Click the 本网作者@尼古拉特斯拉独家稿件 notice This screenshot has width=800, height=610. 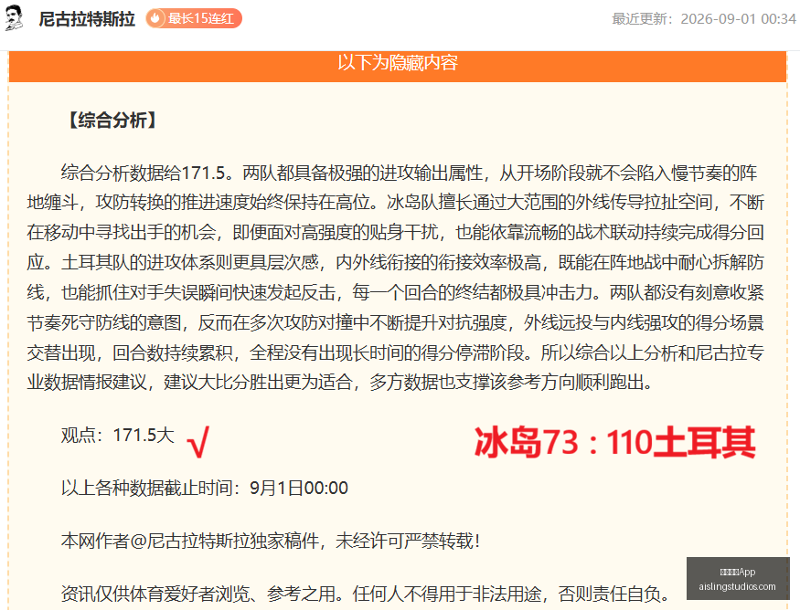(x=271, y=541)
